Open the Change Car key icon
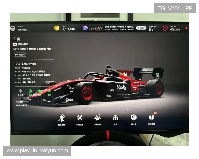The height and width of the screenshot is (159, 199). 61,118
